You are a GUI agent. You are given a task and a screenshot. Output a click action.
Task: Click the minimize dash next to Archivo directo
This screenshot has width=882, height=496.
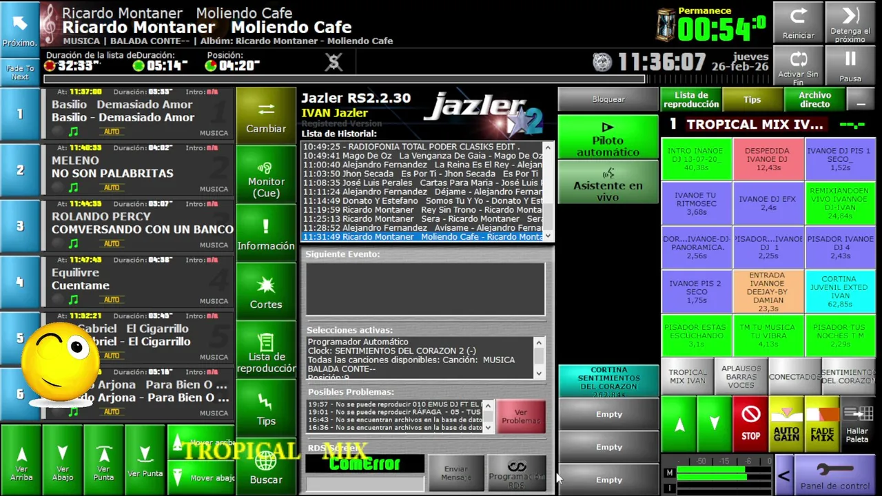[x=861, y=99]
